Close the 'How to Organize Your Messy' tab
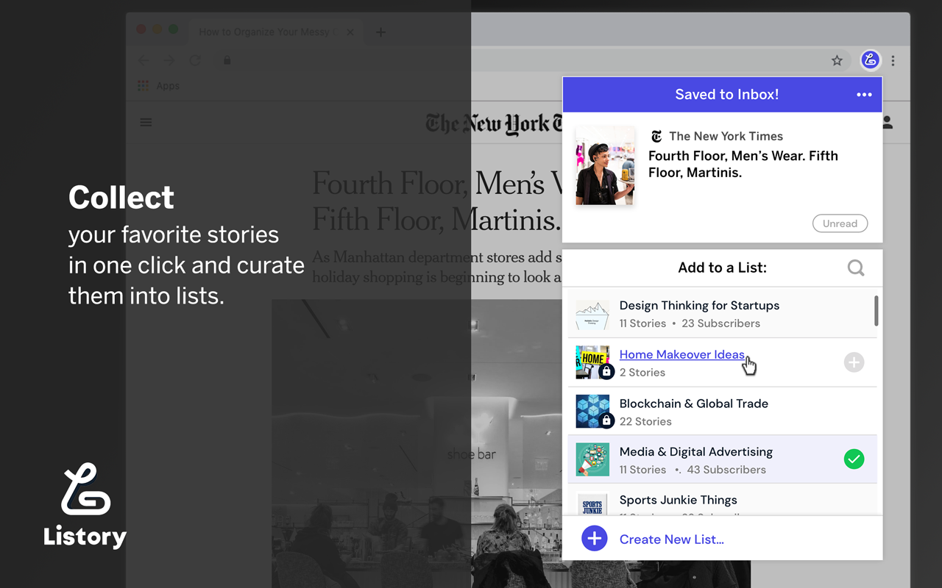This screenshot has width=942, height=588. (x=350, y=32)
